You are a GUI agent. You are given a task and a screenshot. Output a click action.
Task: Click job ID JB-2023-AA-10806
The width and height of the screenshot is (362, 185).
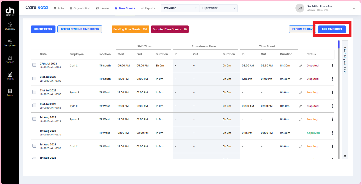click(x=50, y=81)
